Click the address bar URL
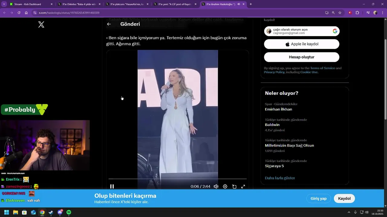Screen dimensions: 387x217 tap(69, 13)
